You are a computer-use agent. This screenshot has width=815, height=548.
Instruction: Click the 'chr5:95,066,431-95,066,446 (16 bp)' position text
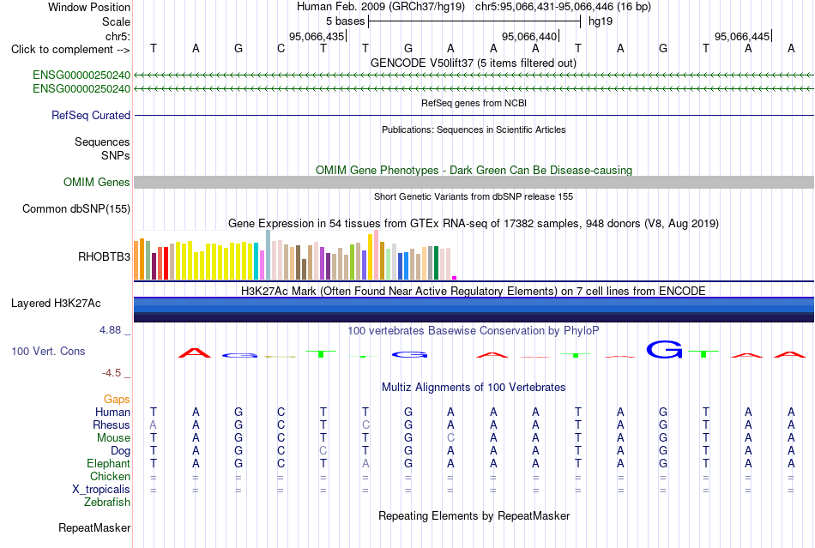pyautogui.click(x=563, y=7)
